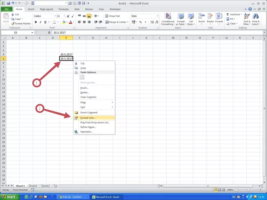Choose Clear Contents in context menu
The height and width of the screenshot is (200, 267).
tap(94, 97)
